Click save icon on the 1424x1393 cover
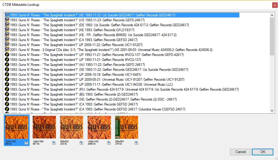This screenshot has height=160, width=278. (x=54, y=143)
